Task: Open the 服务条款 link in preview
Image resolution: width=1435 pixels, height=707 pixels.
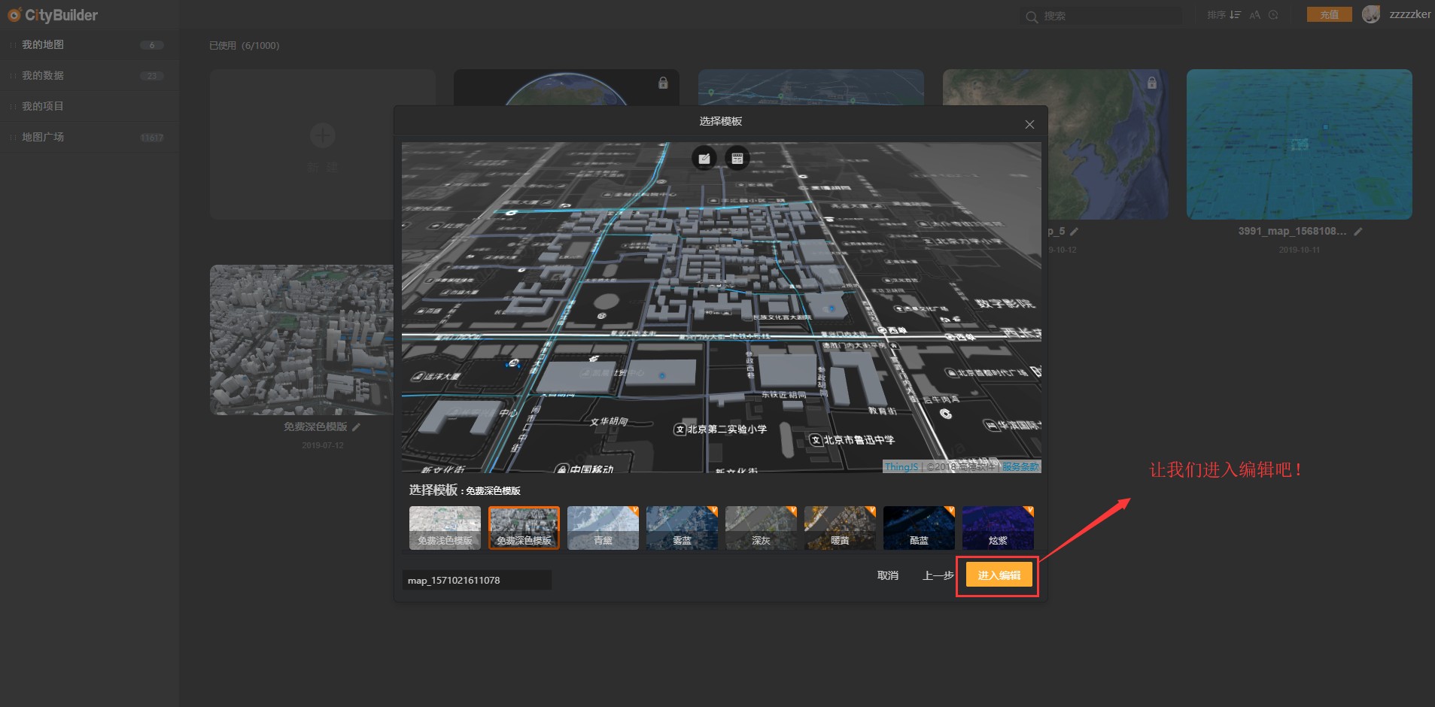Action: coord(1020,467)
